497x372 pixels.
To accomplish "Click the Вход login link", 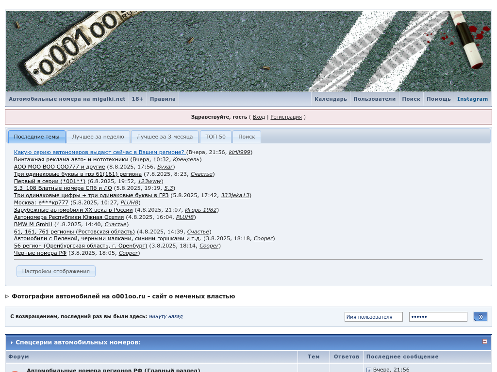I will click(259, 117).
